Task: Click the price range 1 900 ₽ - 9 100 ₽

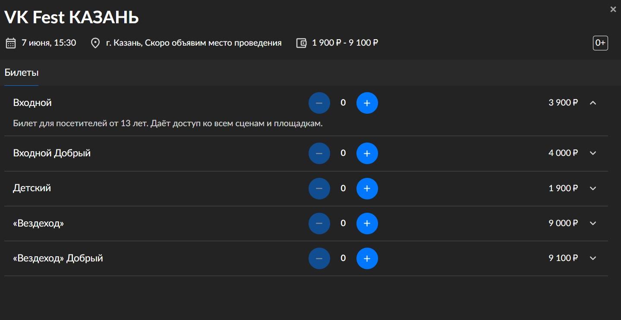Action: point(345,43)
